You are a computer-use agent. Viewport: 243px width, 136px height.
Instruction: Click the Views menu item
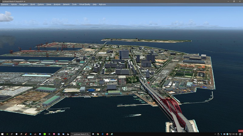tap(49, 5)
